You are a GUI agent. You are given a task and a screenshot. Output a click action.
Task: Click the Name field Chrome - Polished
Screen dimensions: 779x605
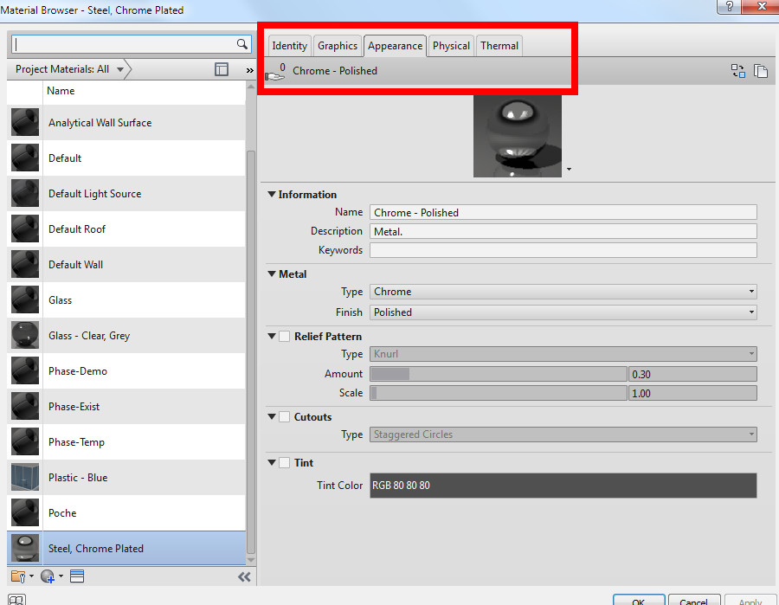pos(563,212)
